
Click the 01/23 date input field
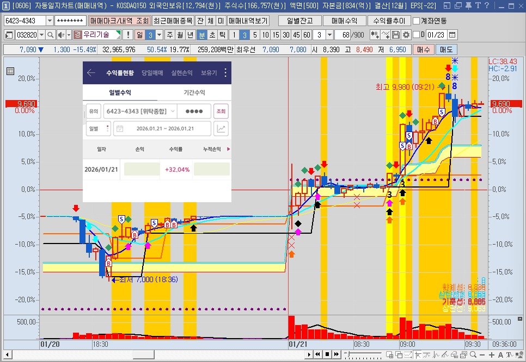[437, 34]
